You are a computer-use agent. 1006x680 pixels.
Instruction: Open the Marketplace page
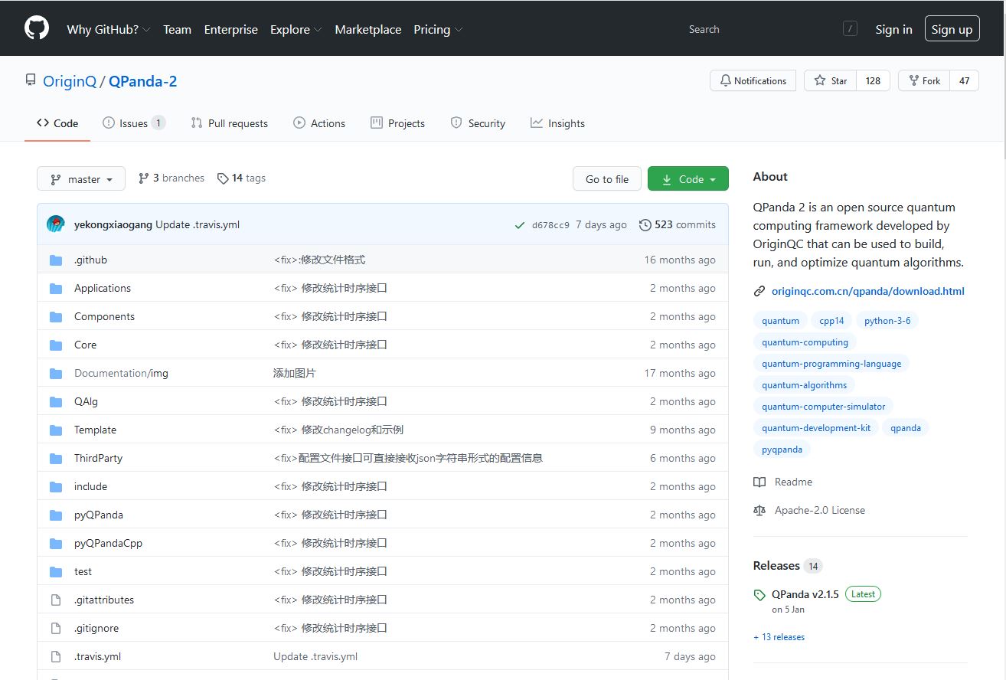point(367,29)
